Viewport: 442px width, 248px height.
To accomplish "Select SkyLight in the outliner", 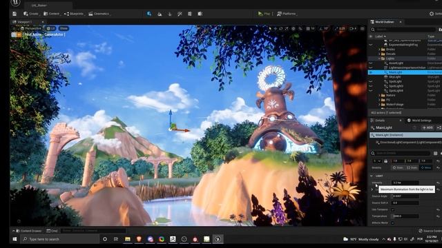I will [x=394, y=77].
